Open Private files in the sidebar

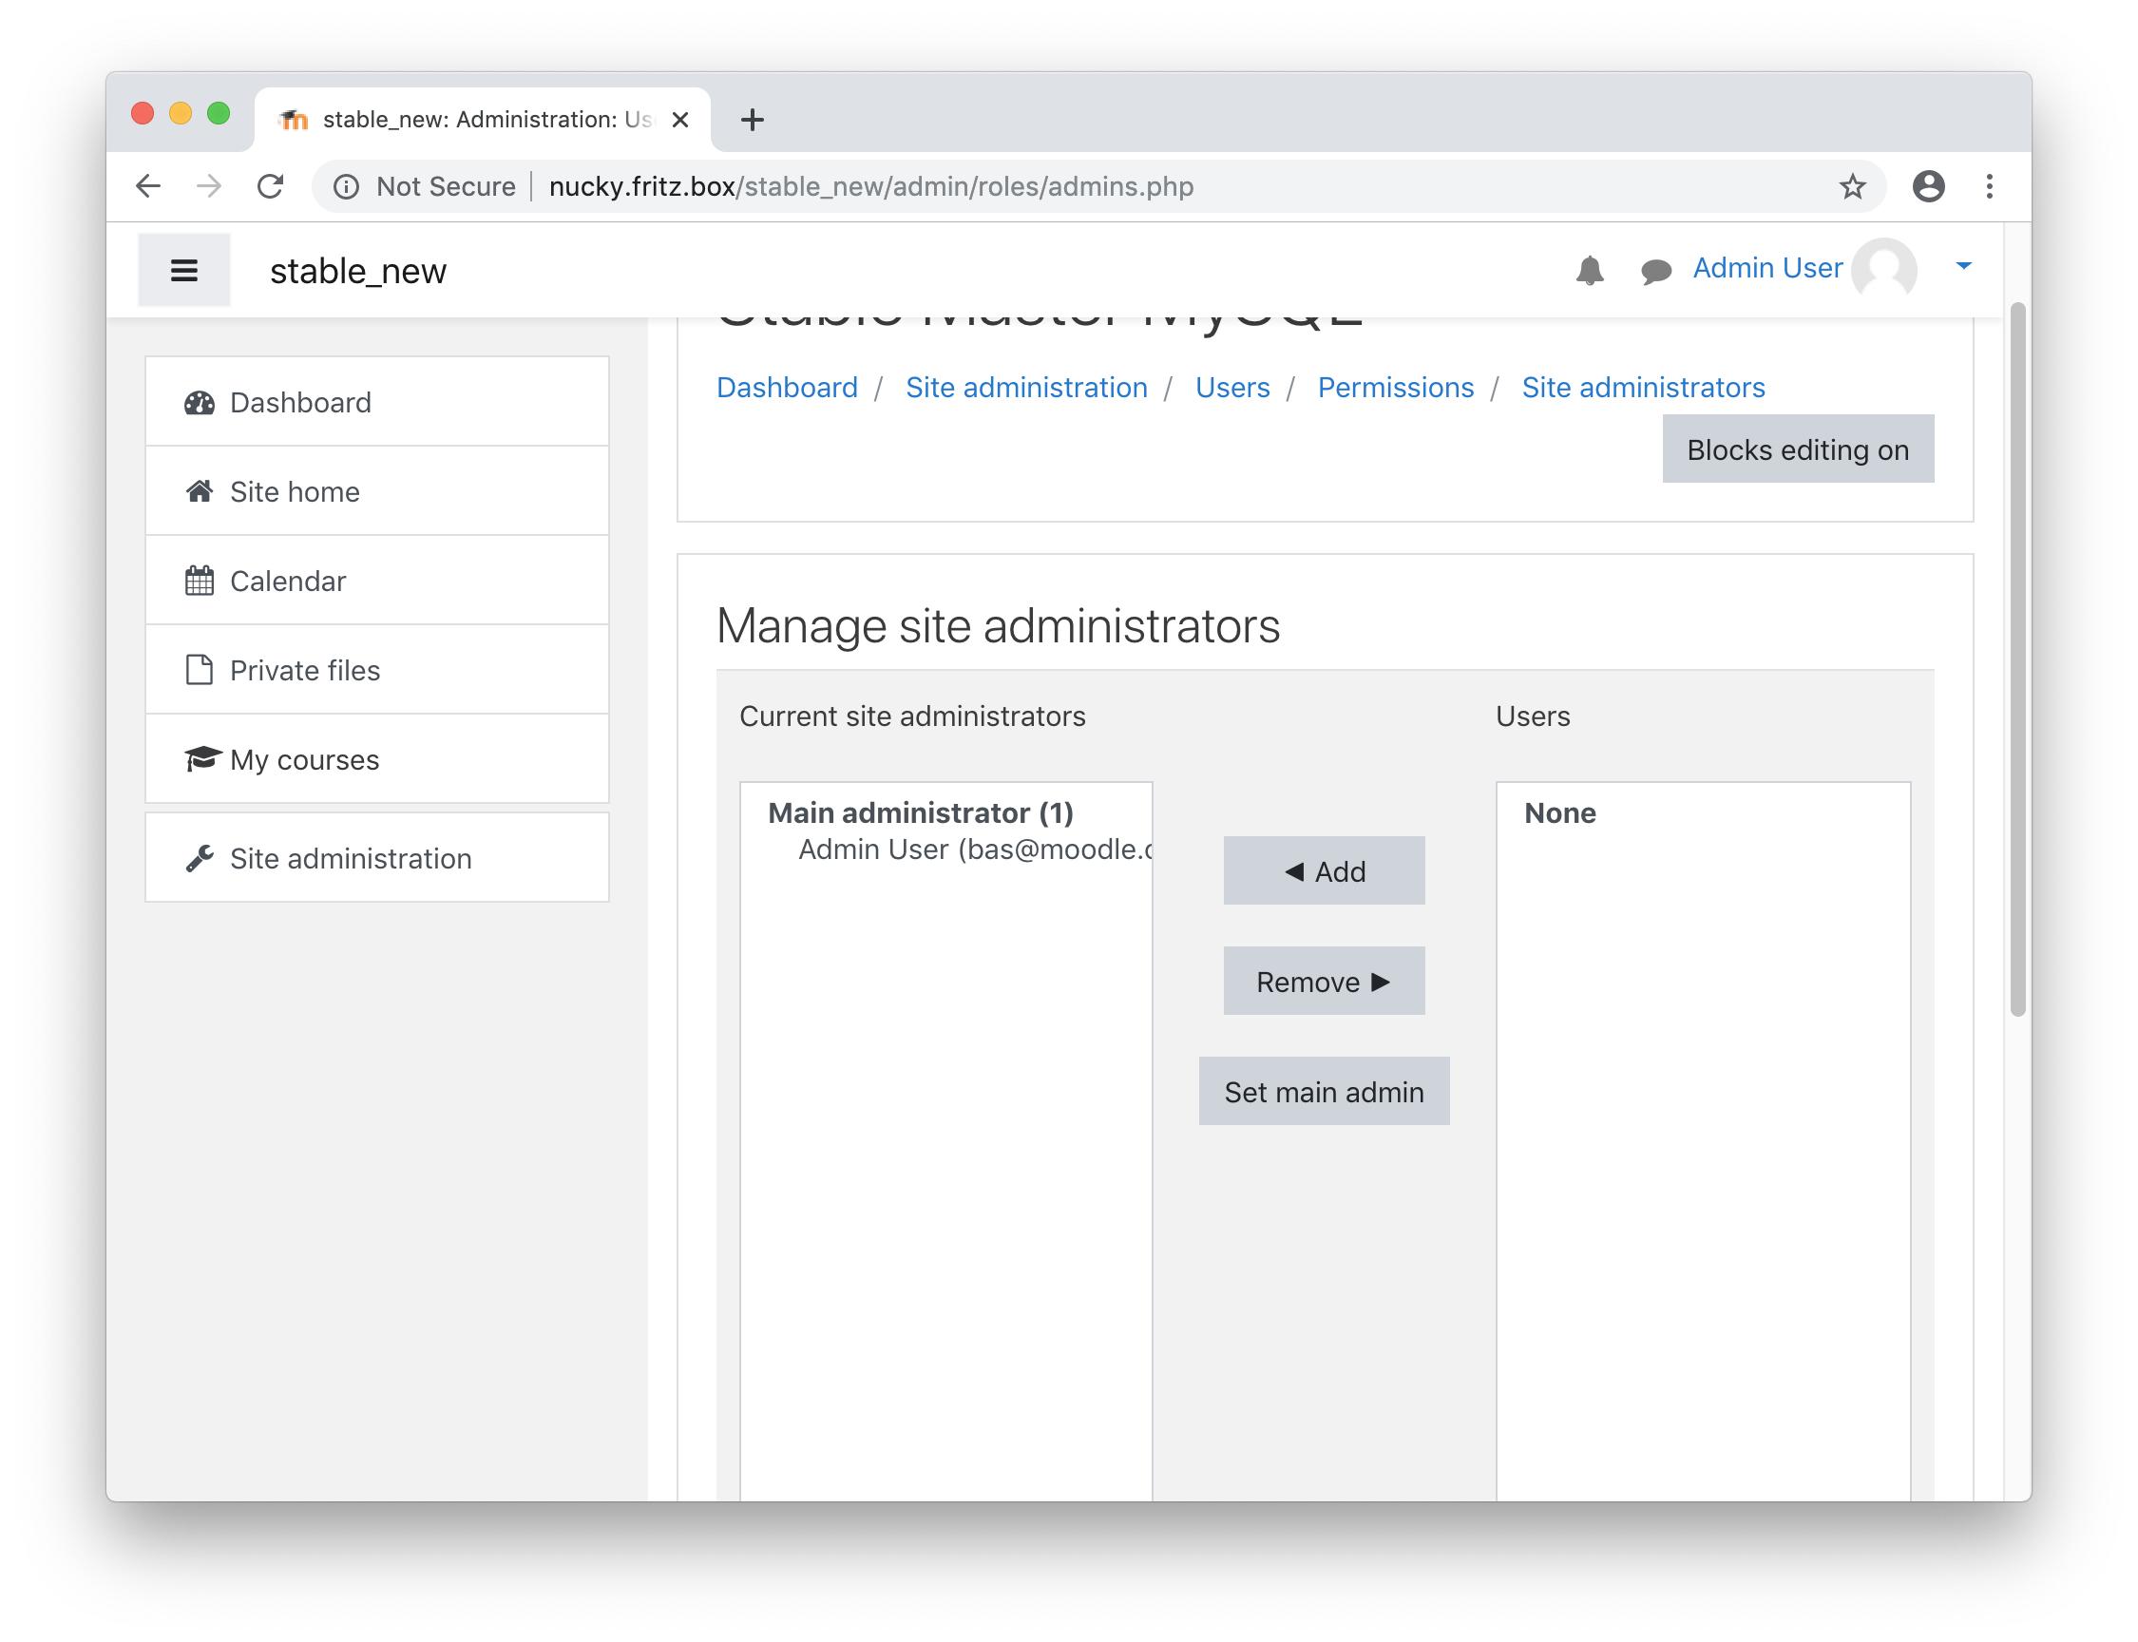point(377,670)
